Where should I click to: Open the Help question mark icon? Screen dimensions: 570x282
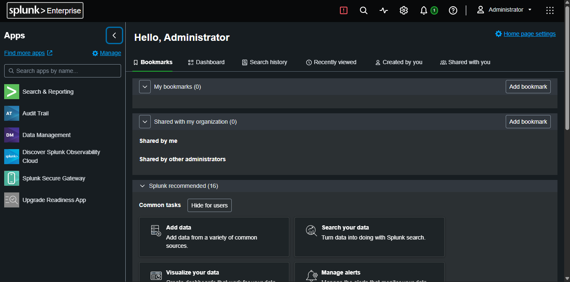(x=453, y=10)
